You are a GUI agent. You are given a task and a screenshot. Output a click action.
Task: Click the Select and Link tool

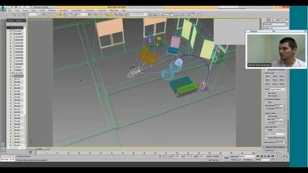pyautogui.click(x=14, y=15)
